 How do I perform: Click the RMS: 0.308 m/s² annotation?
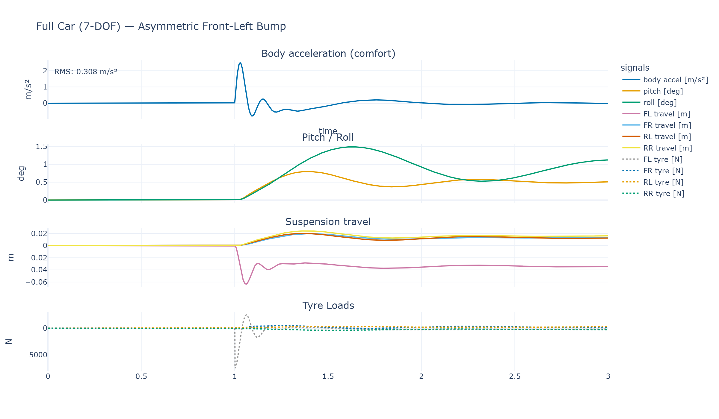[86, 72]
